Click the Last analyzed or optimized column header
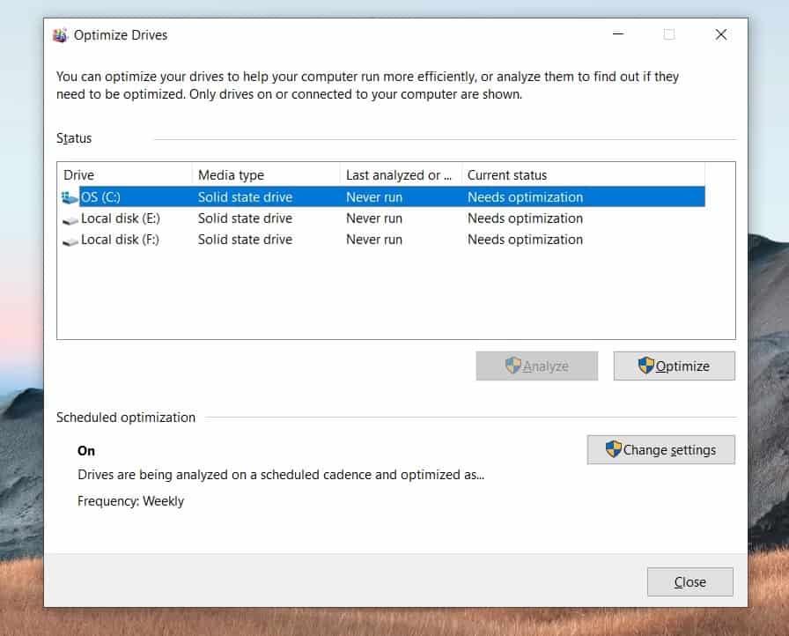Viewport: 789px width, 636px height. [400, 175]
